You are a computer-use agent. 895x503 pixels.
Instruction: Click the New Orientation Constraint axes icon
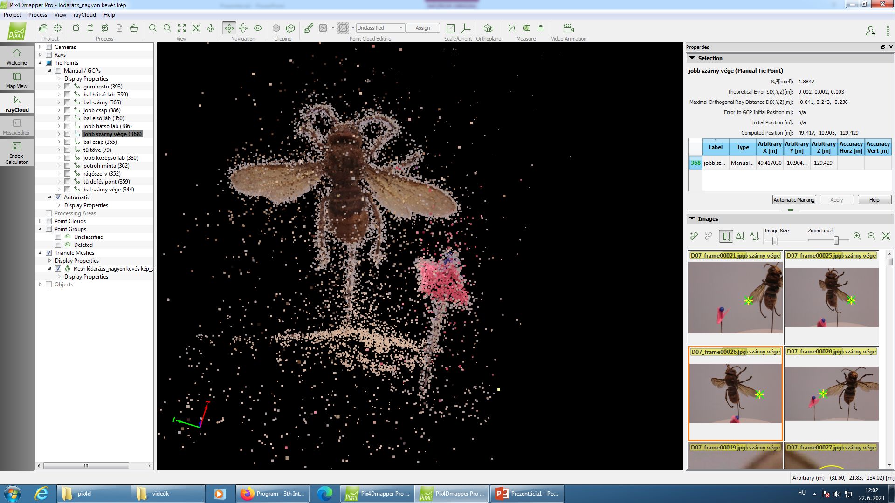(465, 28)
